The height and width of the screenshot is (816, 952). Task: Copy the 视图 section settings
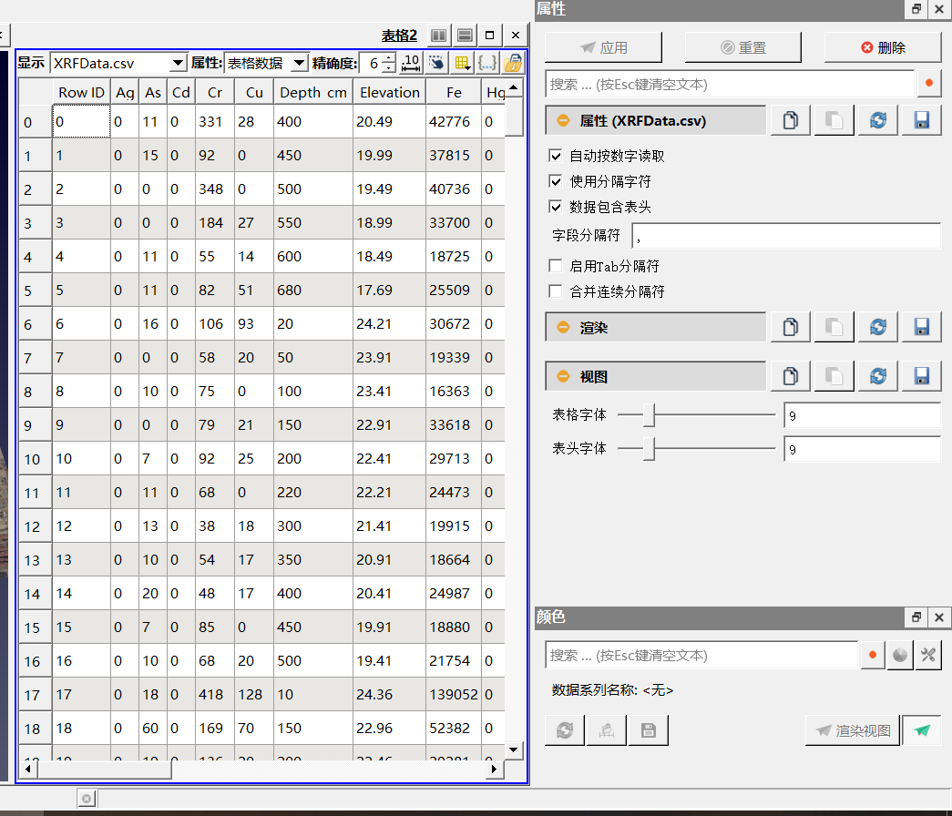791,376
